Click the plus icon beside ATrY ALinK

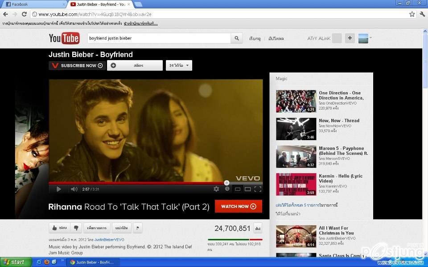pos(350,38)
